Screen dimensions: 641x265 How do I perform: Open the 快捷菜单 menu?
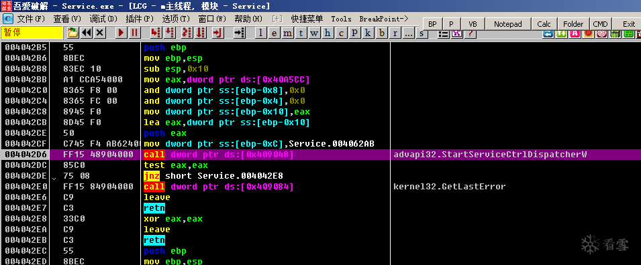coord(307,19)
